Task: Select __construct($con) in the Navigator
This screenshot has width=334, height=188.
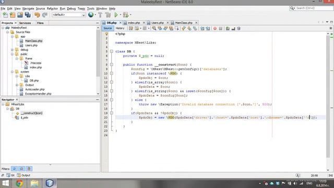Action: (31, 113)
